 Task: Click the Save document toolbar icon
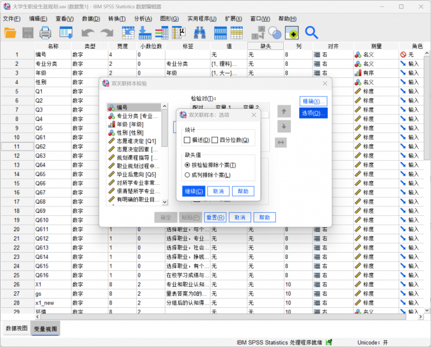[28, 33]
